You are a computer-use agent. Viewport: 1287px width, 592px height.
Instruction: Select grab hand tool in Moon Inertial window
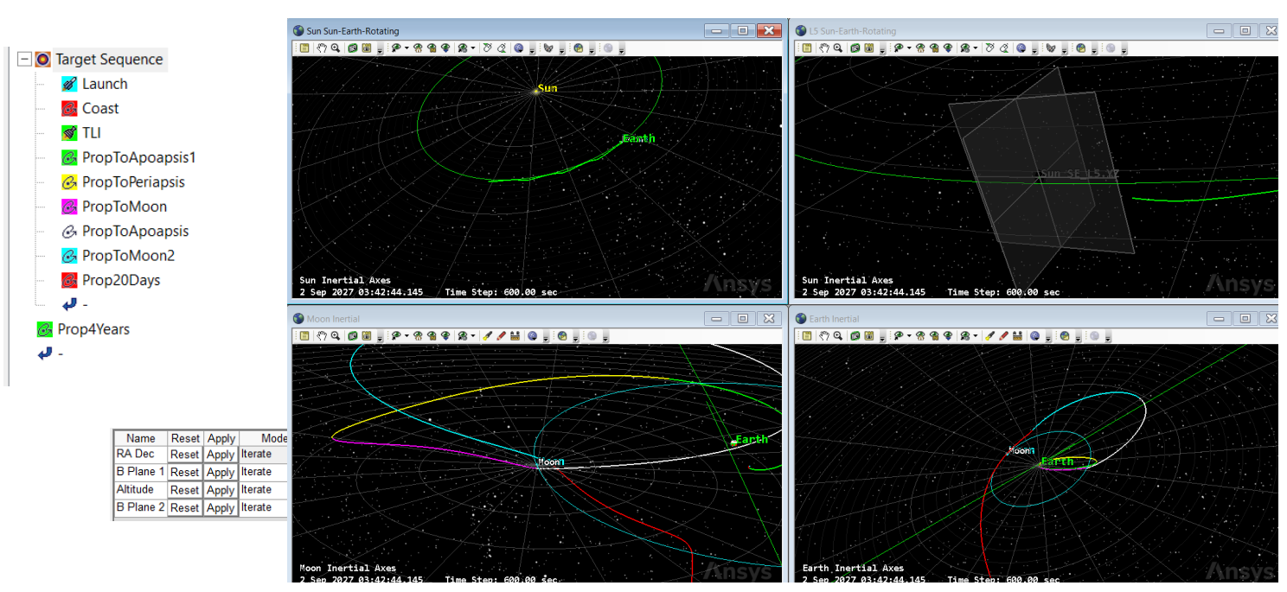(322, 336)
